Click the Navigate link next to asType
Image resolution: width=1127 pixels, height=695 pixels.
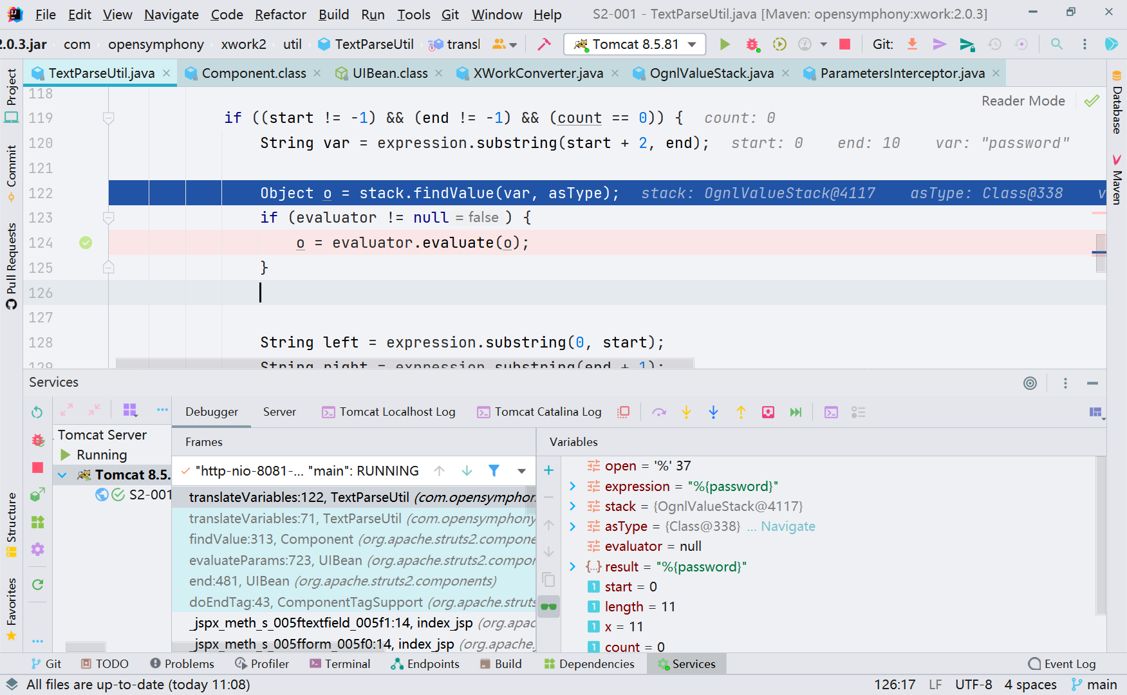[x=788, y=526]
